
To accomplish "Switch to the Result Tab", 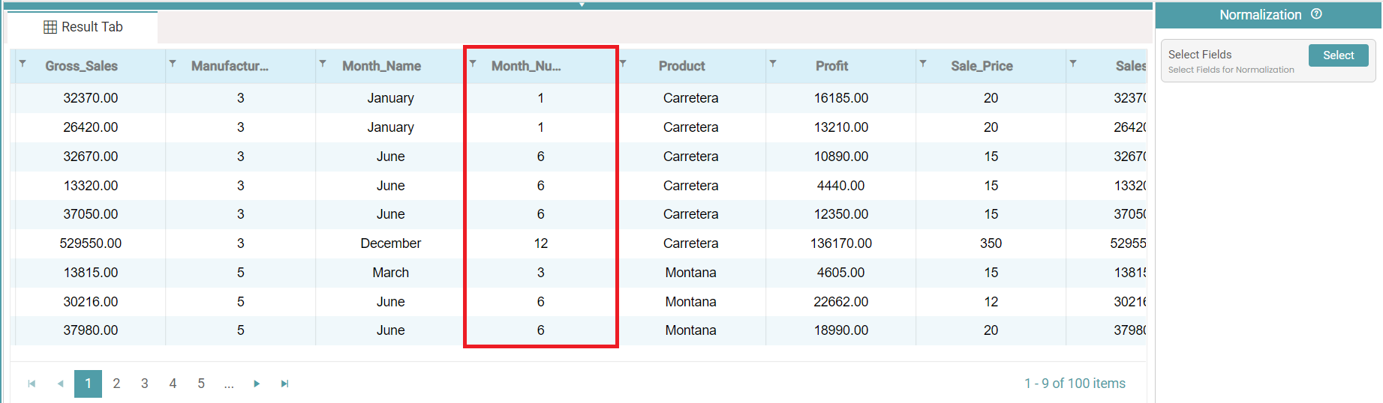I will tap(83, 27).
